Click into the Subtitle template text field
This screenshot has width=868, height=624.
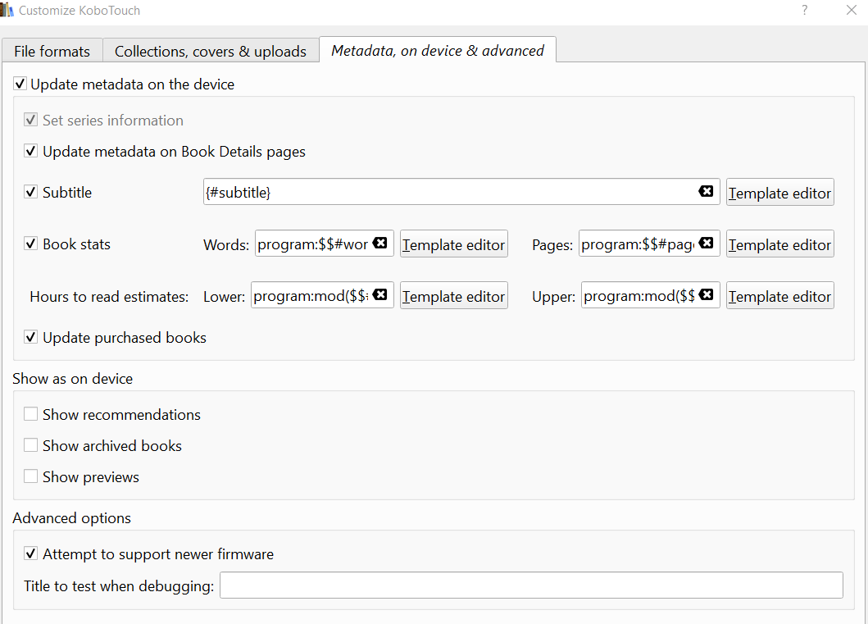tap(447, 193)
